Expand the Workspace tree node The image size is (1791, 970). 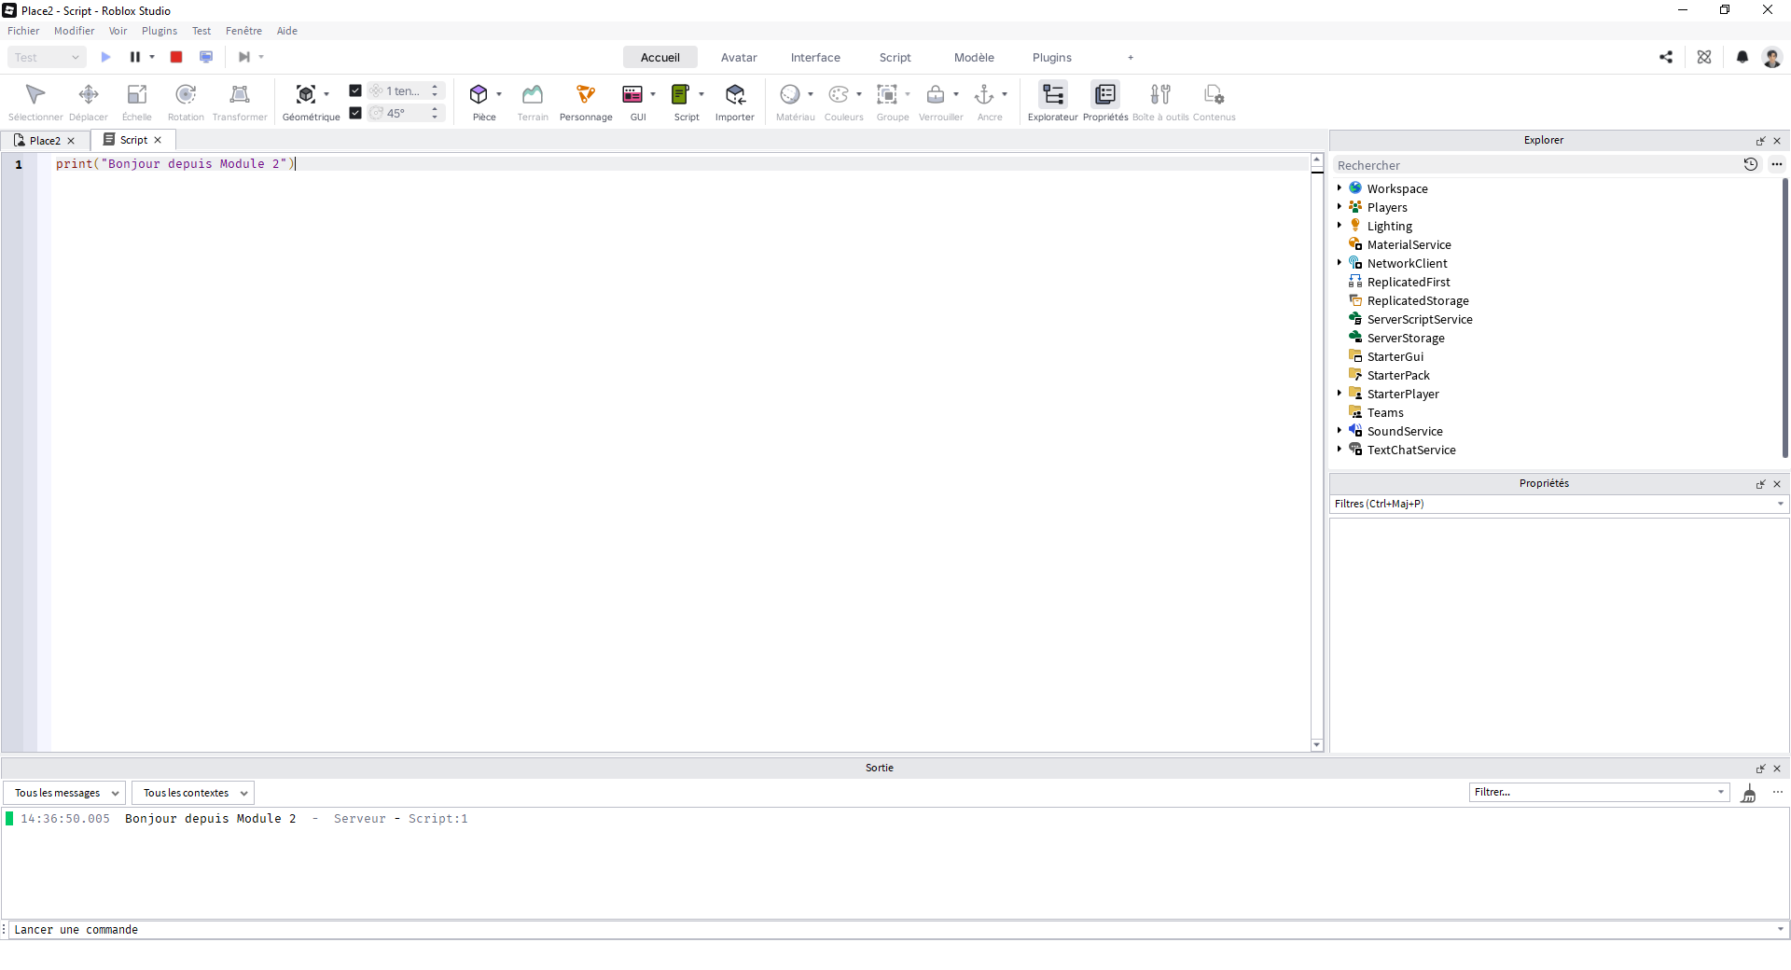(x=1340, y=187)
